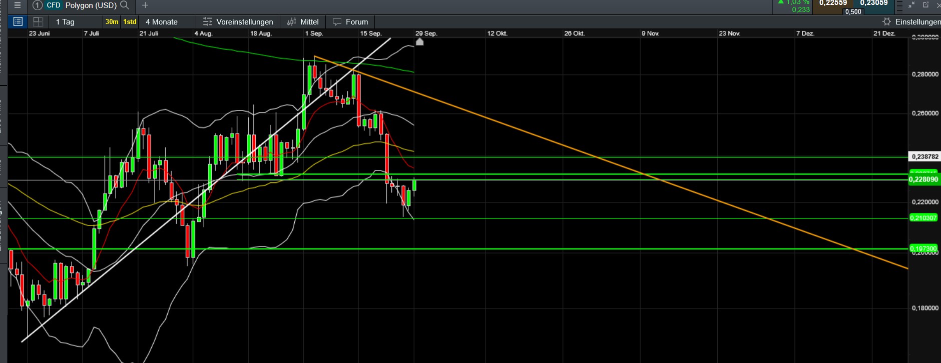Open the order panel grip next to prices
941x363 pixels.
click(899, 5)
